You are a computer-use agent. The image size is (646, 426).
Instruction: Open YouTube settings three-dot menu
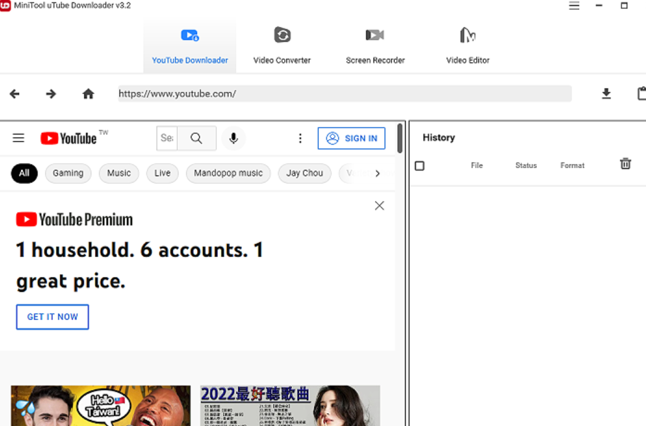point(300,138)
